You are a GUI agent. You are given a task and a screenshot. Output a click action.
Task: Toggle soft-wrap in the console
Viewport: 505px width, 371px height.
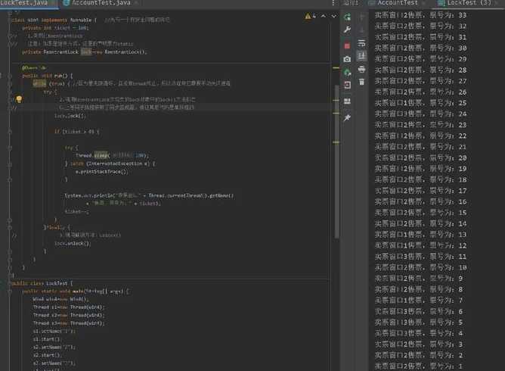click(x=361, y=43)
